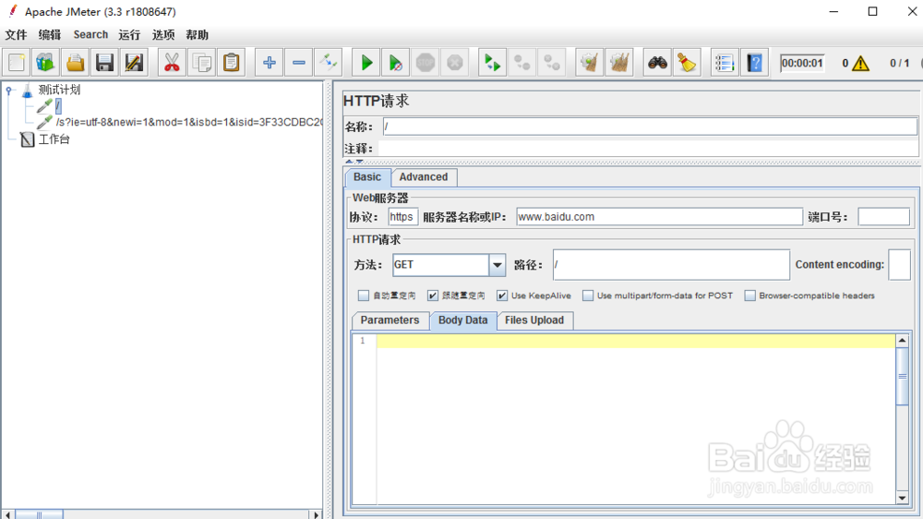This screenshot has height=519, width=923.
Task: Click Remote Start All icon
Action: pyautogui.click(x=492, y=63)
